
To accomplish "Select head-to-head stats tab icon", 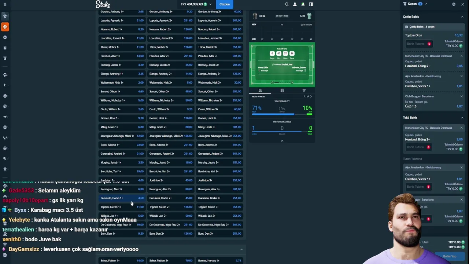I will point(260,91).
